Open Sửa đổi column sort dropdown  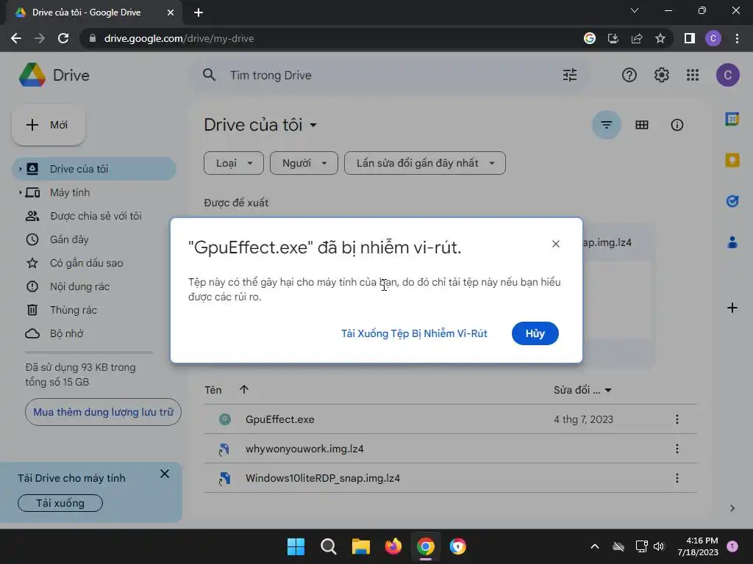pyautogui.click(x=582, y=390)
